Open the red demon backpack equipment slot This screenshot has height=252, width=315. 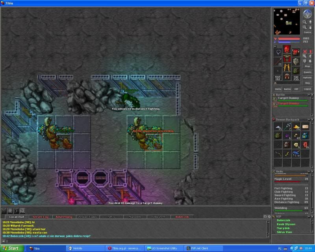click(296, 53)
